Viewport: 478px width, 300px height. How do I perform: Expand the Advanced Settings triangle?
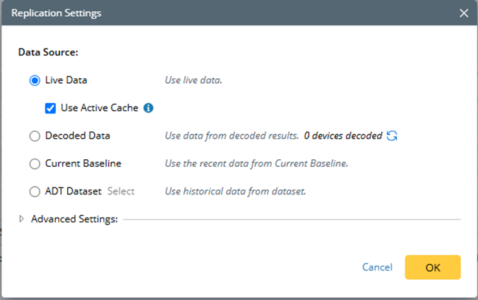pos(22,219)
